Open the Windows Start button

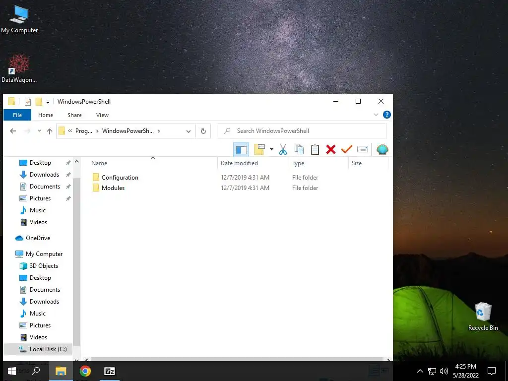(12, 371)
